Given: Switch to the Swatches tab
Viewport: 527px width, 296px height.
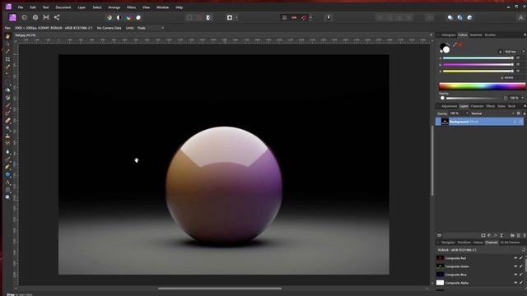Looking at the screenshot, I should (476, 35).
